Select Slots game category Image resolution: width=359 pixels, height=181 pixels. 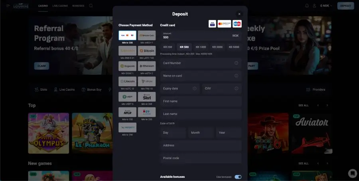(41, 90)
